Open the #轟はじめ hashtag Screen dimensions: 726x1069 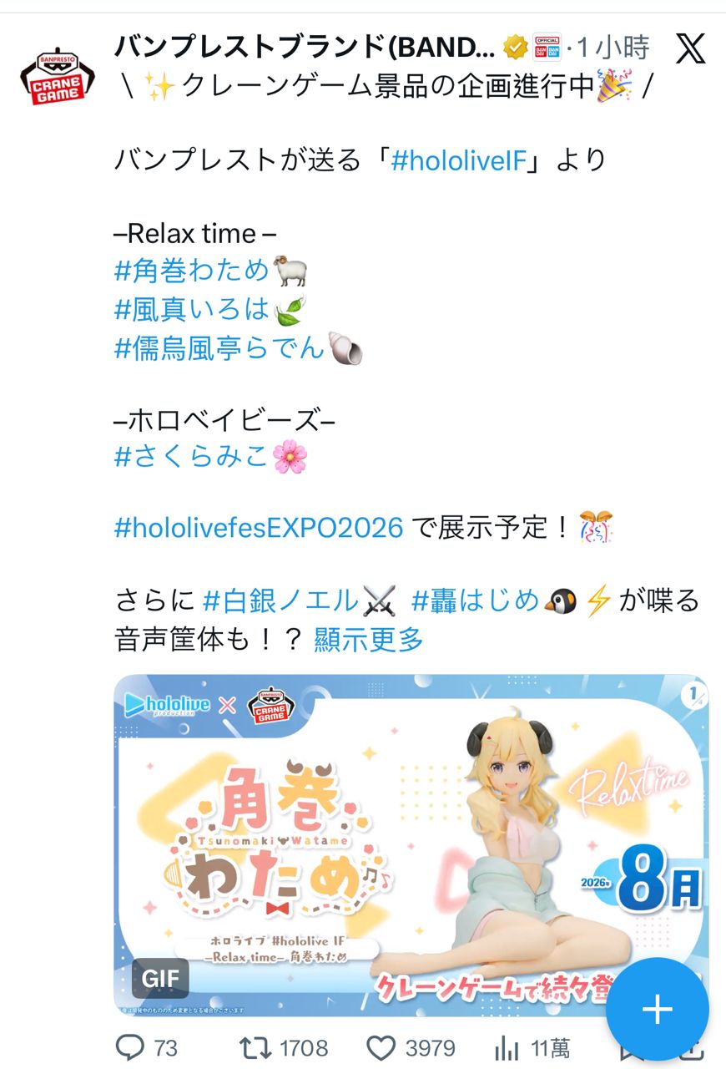[476, 600]
